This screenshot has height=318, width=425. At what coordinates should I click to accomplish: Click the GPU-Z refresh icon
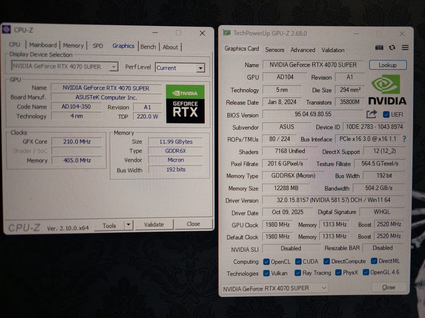point(392,48)
